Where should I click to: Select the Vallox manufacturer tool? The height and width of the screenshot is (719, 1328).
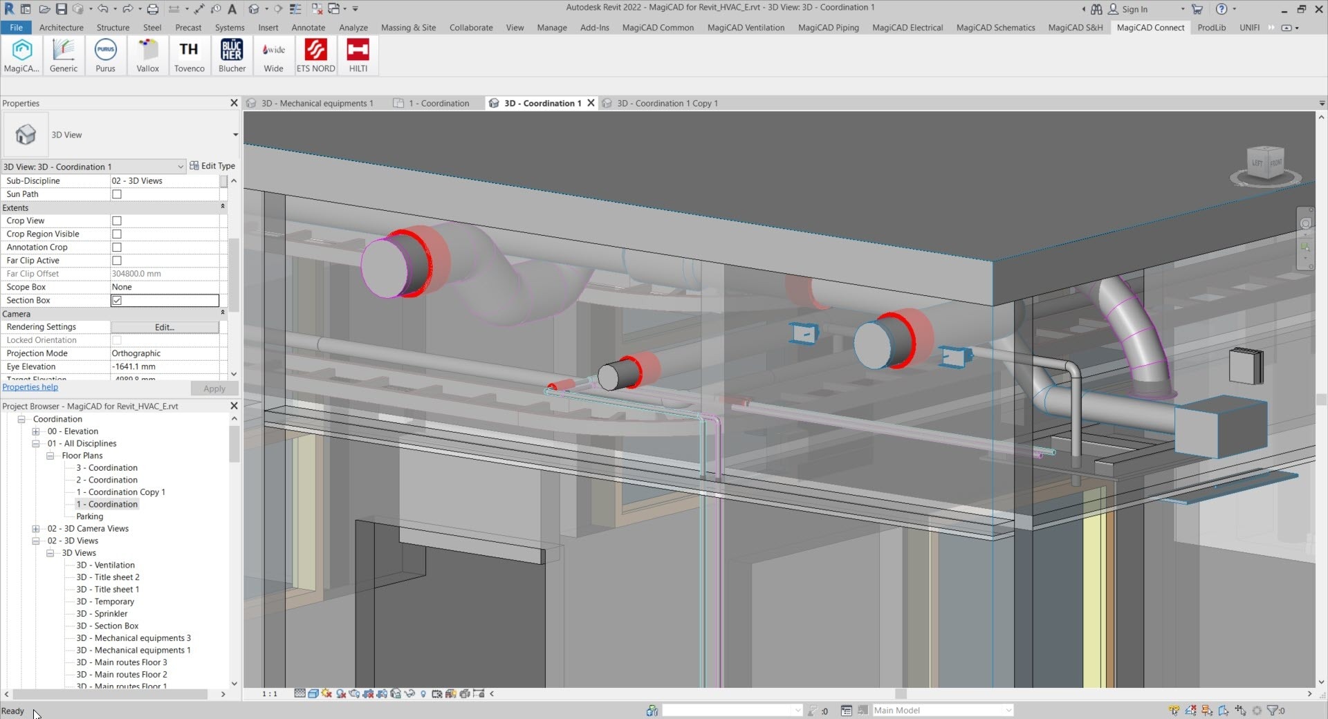pyautogui.click(x=147, y=55)
